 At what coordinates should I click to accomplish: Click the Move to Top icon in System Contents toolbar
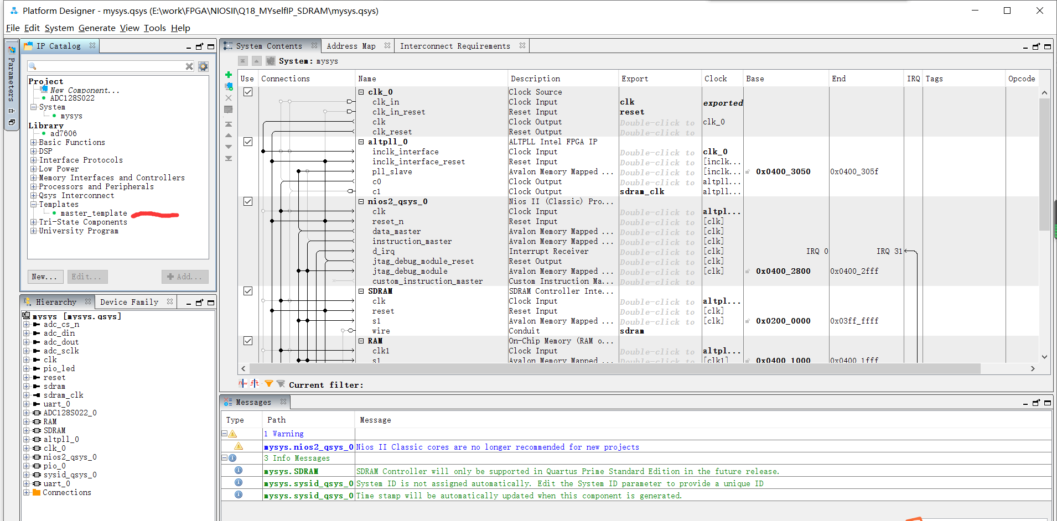tap(229, 124)
